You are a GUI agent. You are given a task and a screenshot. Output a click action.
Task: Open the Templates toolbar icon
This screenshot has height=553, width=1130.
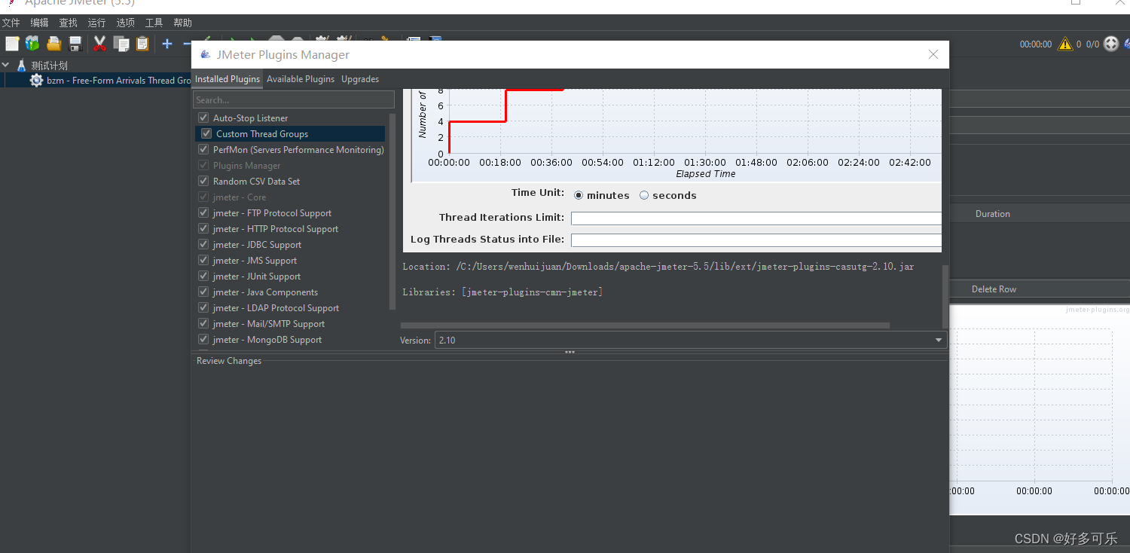tap(32, 44)
